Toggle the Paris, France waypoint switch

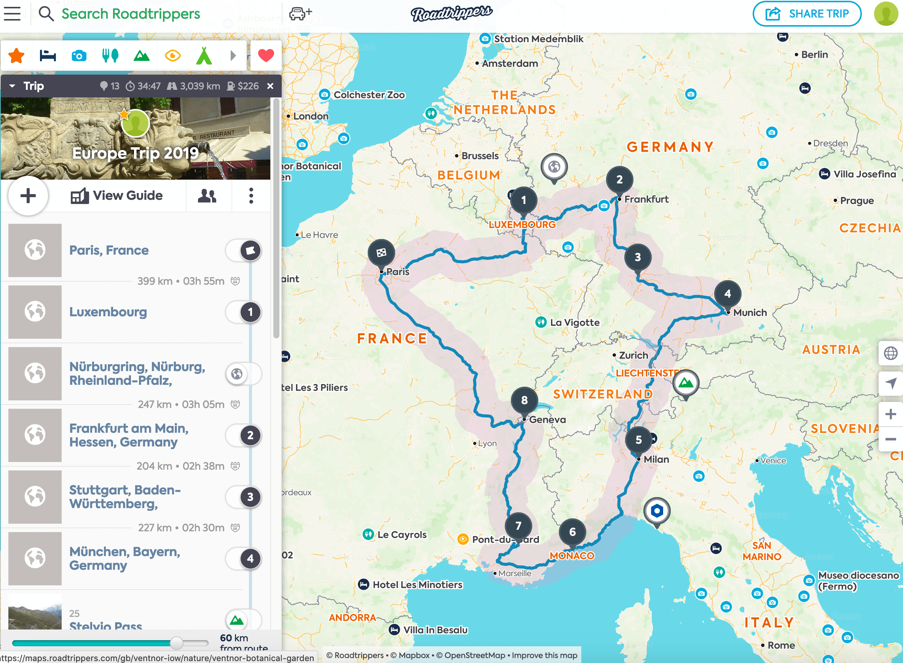(x=244, y=250)
